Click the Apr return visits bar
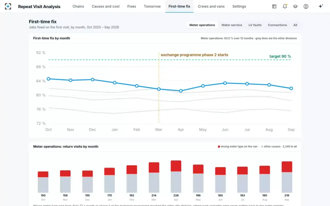 tap(176, 177)
